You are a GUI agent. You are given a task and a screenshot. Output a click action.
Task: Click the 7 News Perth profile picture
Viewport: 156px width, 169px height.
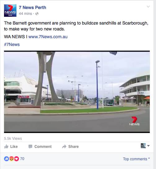point(10,11)
